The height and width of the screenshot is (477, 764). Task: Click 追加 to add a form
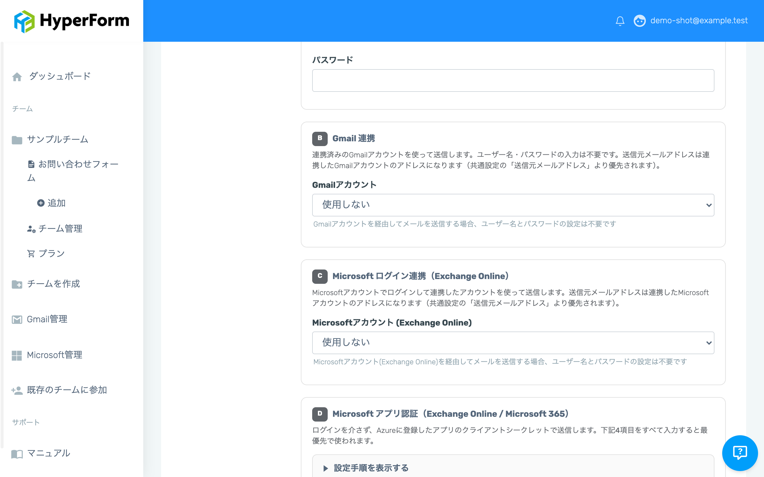[x=56, y=203]
